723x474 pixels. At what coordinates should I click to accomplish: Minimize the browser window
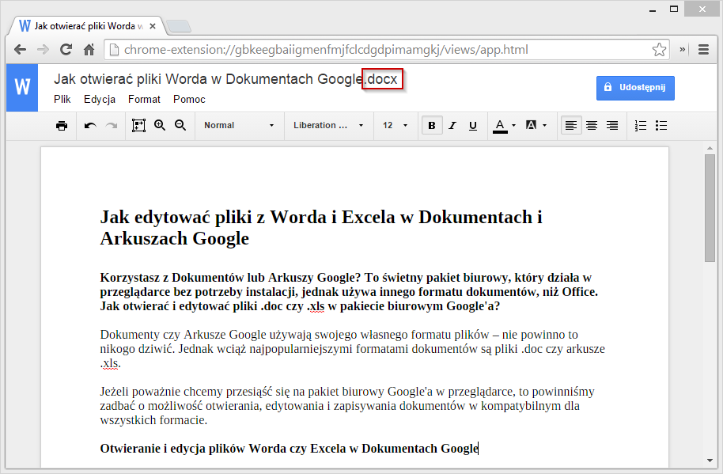[653, 9]
